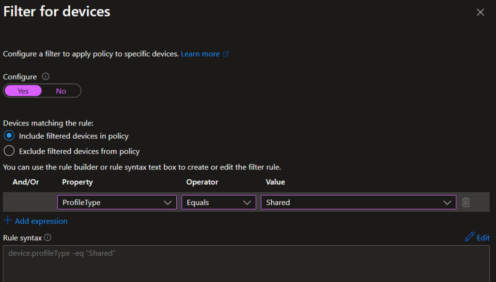Click the Add expression link text
The width and height of the screenshot is (496, 282).
[x=41, y=221]
